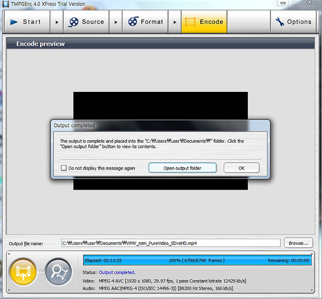The height and width of the screenshot is (299, 322).
Task: Click the arrow between Start and Source
Action: [57, 22]
